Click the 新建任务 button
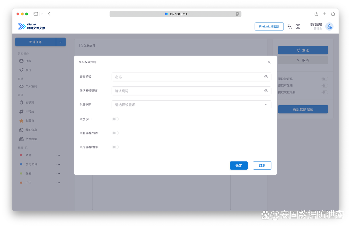This screenshot has width=351, height=227. (x=36, y=42)
